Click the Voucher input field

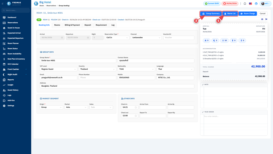[179, 38]
